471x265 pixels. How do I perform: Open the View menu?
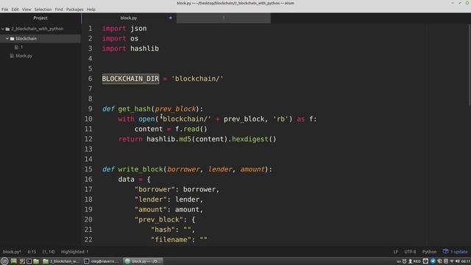pyautogui.click(x=26, y=10)
